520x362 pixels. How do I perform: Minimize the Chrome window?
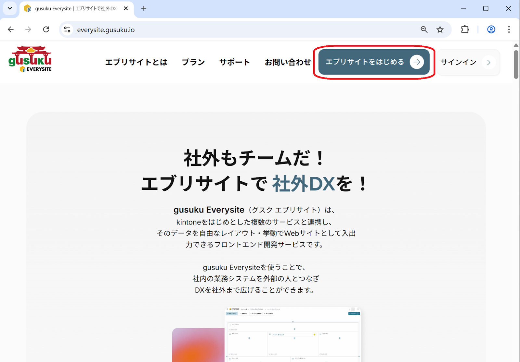click(463, 8)
